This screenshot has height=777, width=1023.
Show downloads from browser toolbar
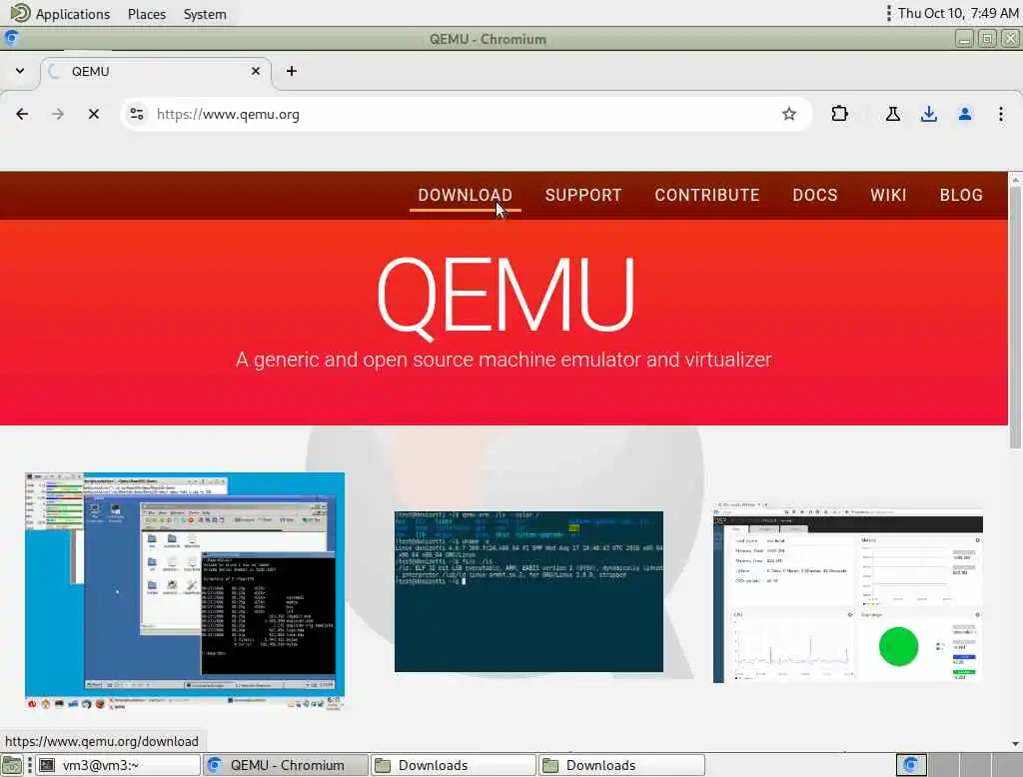coord(928,114)
